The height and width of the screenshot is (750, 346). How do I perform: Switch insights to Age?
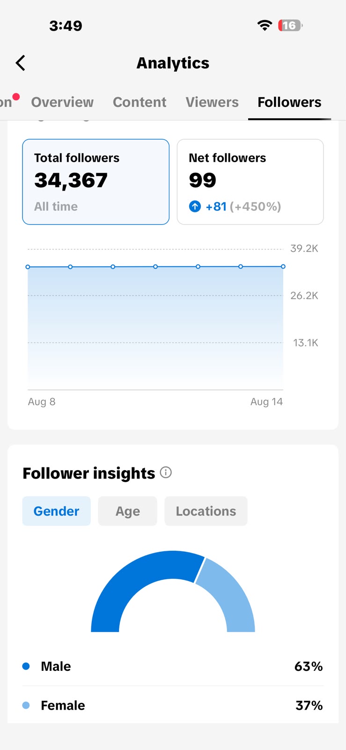[127, 511]
